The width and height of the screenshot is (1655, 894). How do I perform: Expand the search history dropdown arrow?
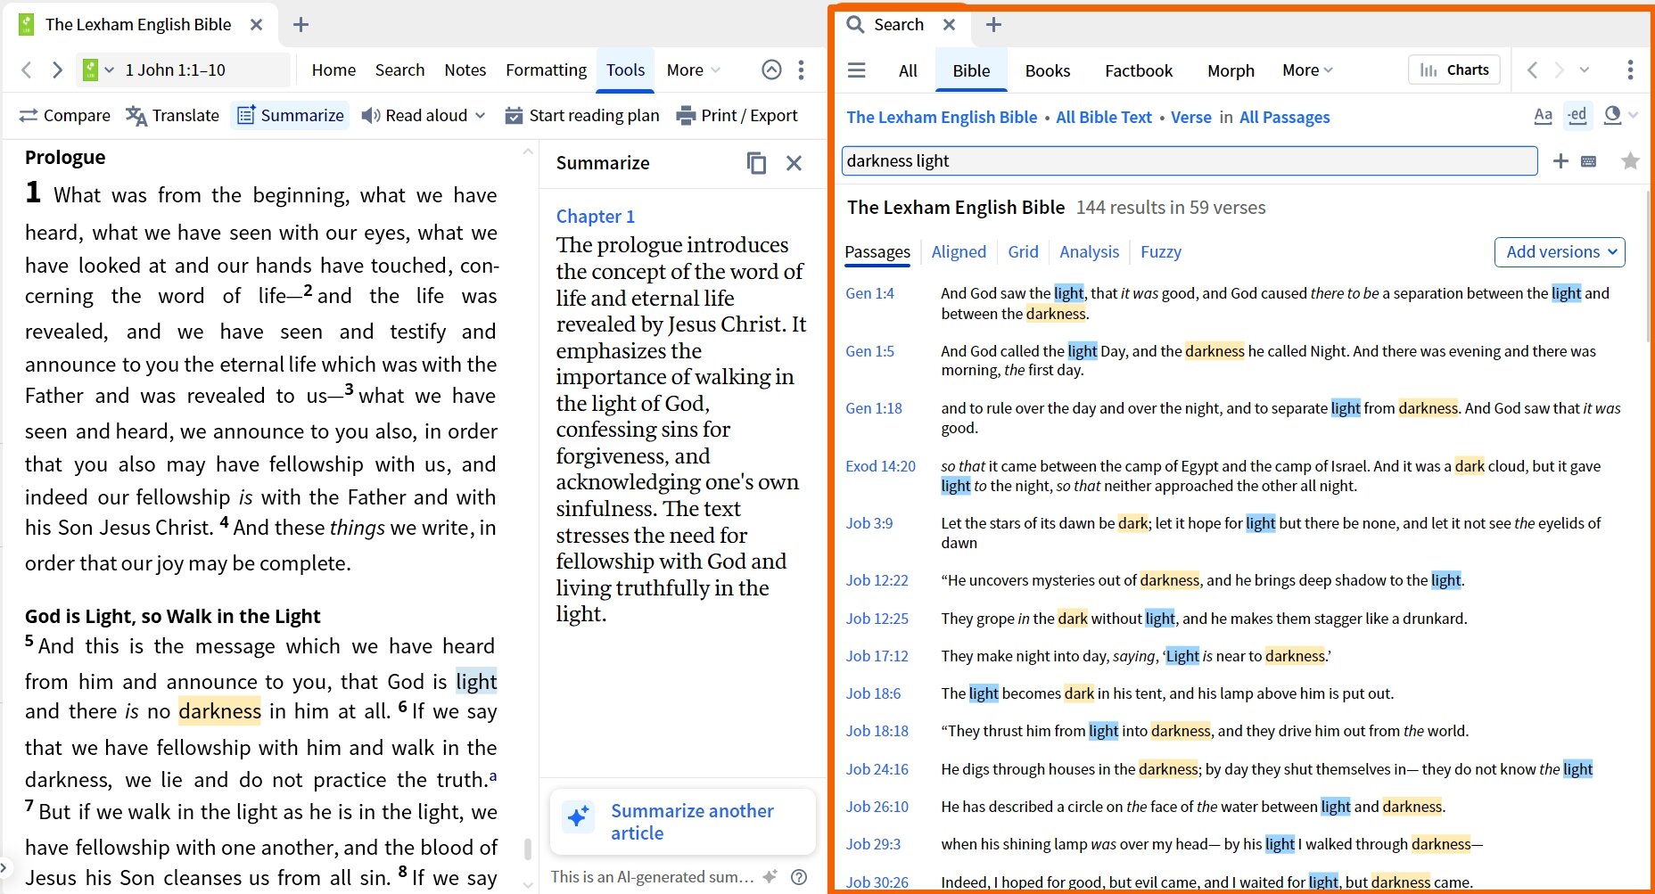coord(1585,70)
